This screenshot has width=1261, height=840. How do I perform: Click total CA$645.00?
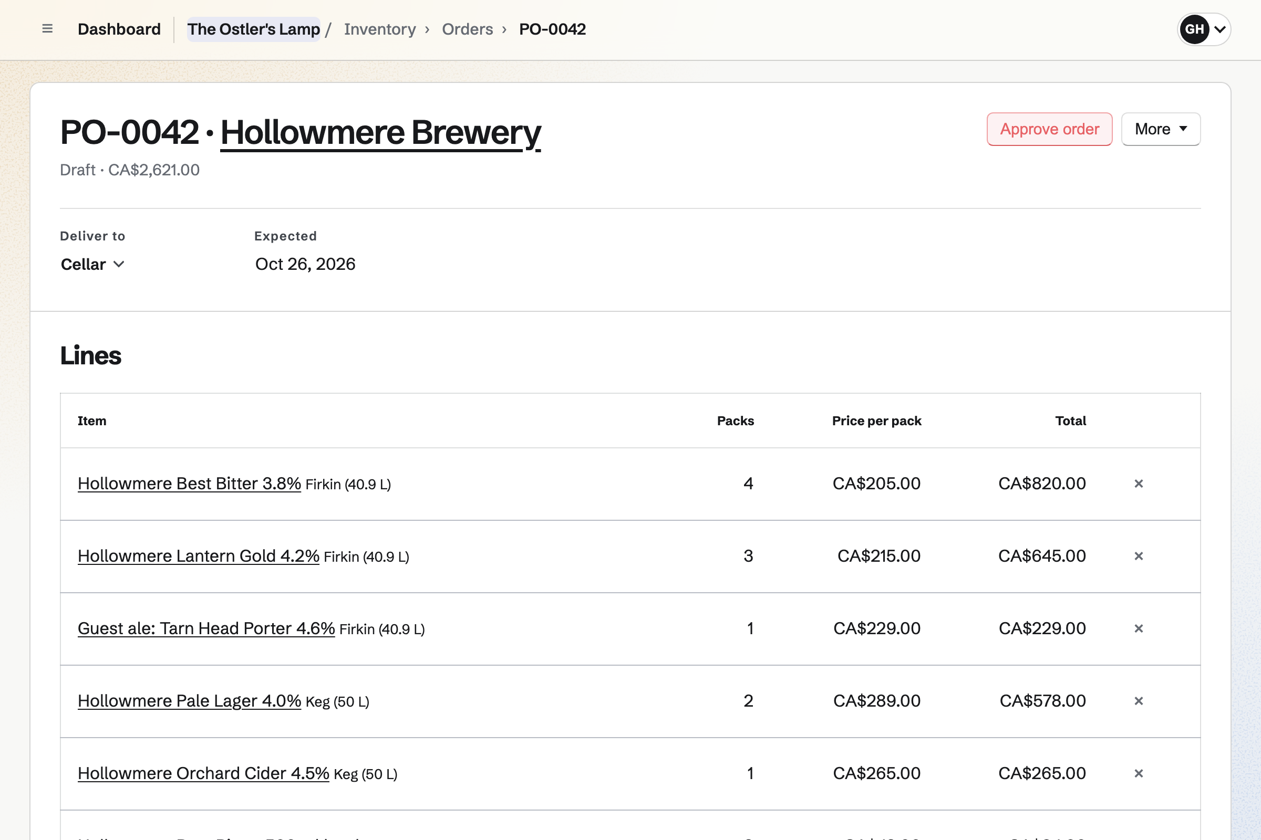1042,556
